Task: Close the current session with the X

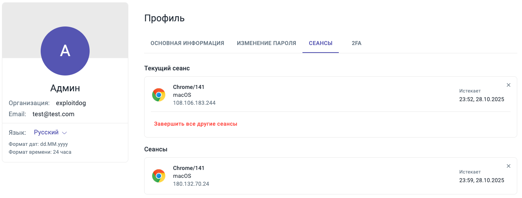Action: (x=509, y=85)
